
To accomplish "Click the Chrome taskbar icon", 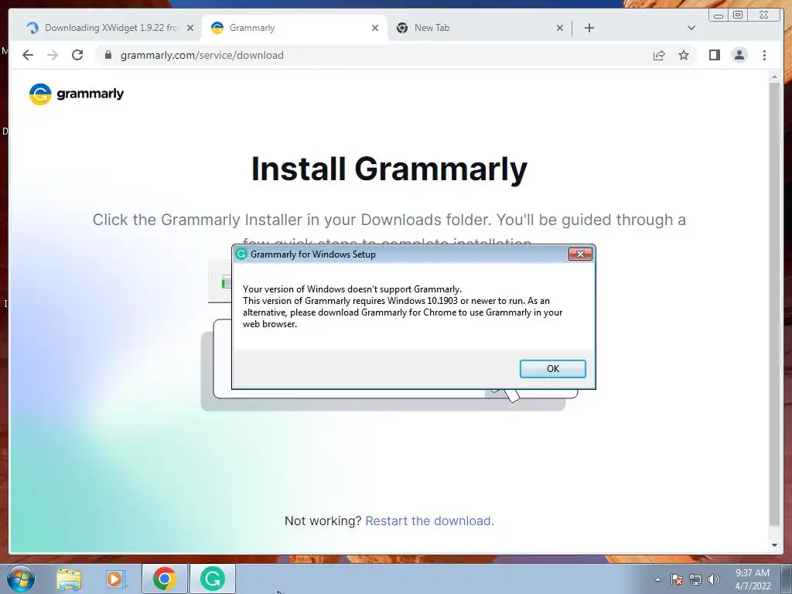I will [x=165, y=579].
